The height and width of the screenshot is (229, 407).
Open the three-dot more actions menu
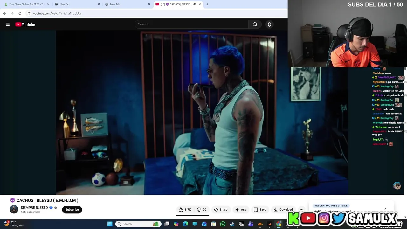coord(301,210)
